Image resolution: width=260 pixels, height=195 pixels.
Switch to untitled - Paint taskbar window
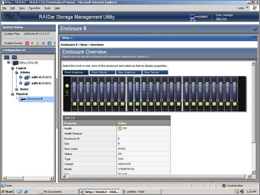pyautogui.click(x=141, y=192)
